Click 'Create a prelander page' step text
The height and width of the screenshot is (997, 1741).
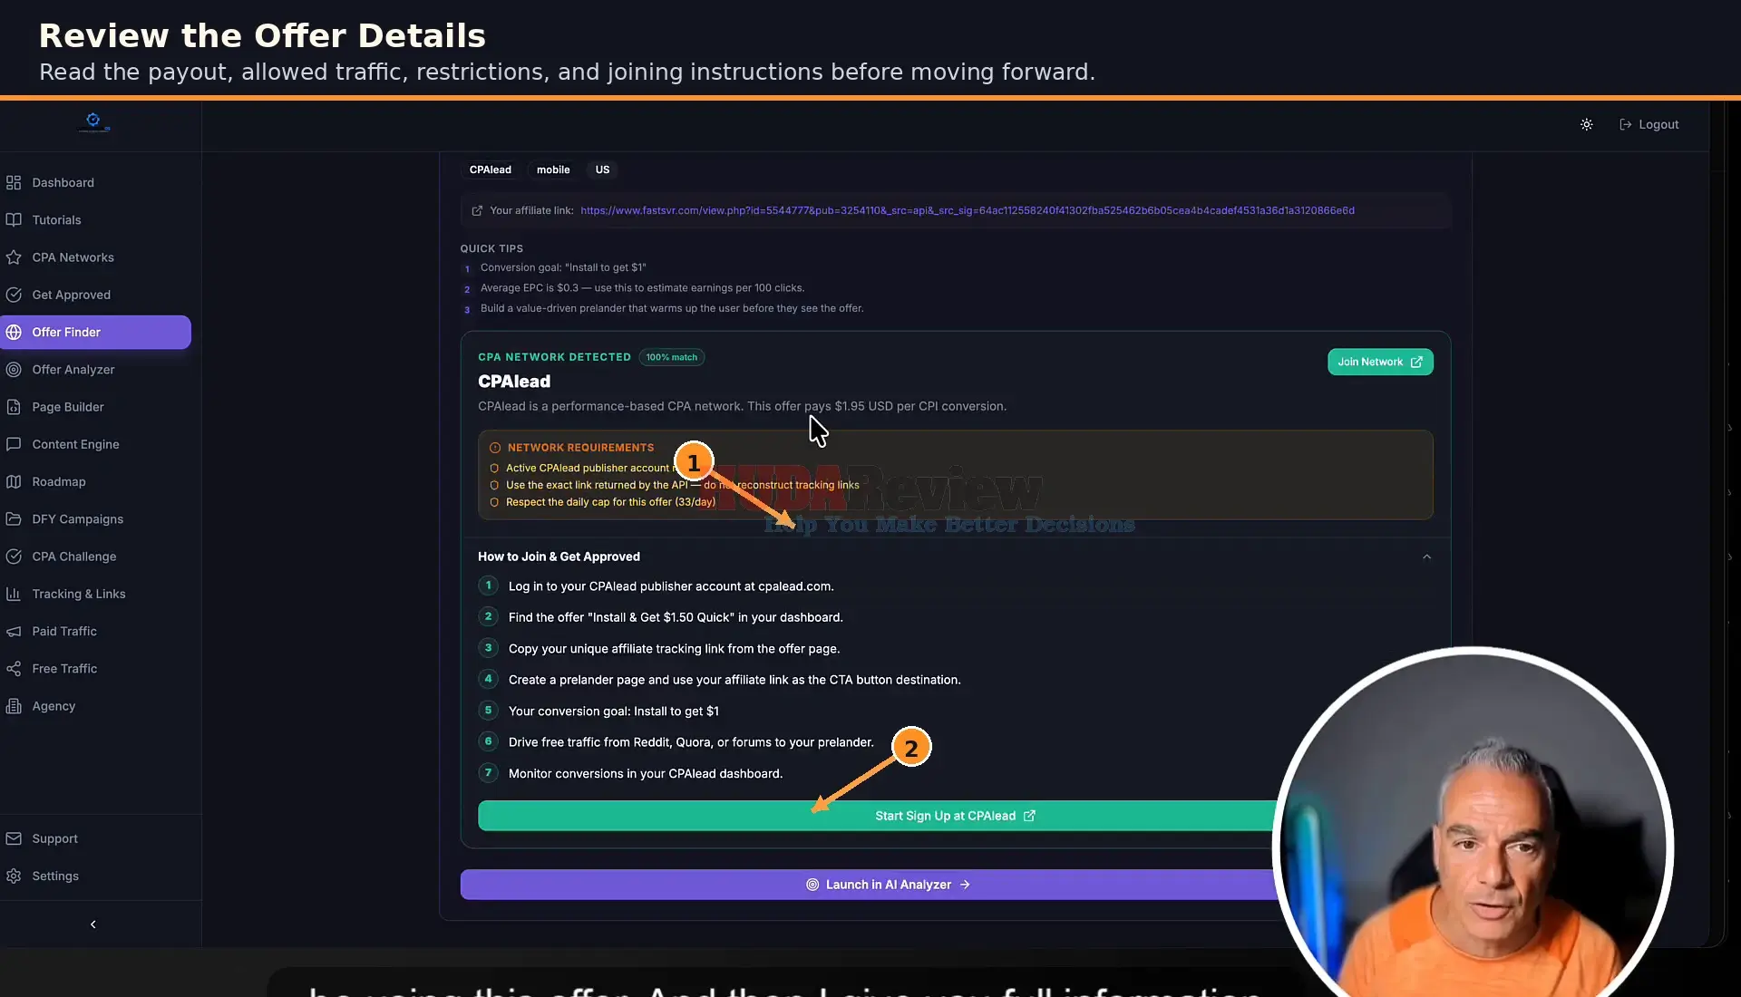pos(734,680)
